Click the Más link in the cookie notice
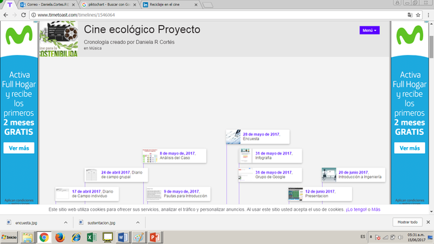Image resolution: width=434 pixels, height=244 pixels. click(x=376, y=209)
